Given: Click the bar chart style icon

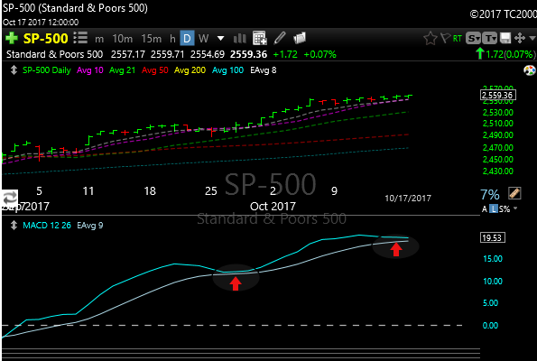Looking at the screenshot, I should click(x=239, y=39).
